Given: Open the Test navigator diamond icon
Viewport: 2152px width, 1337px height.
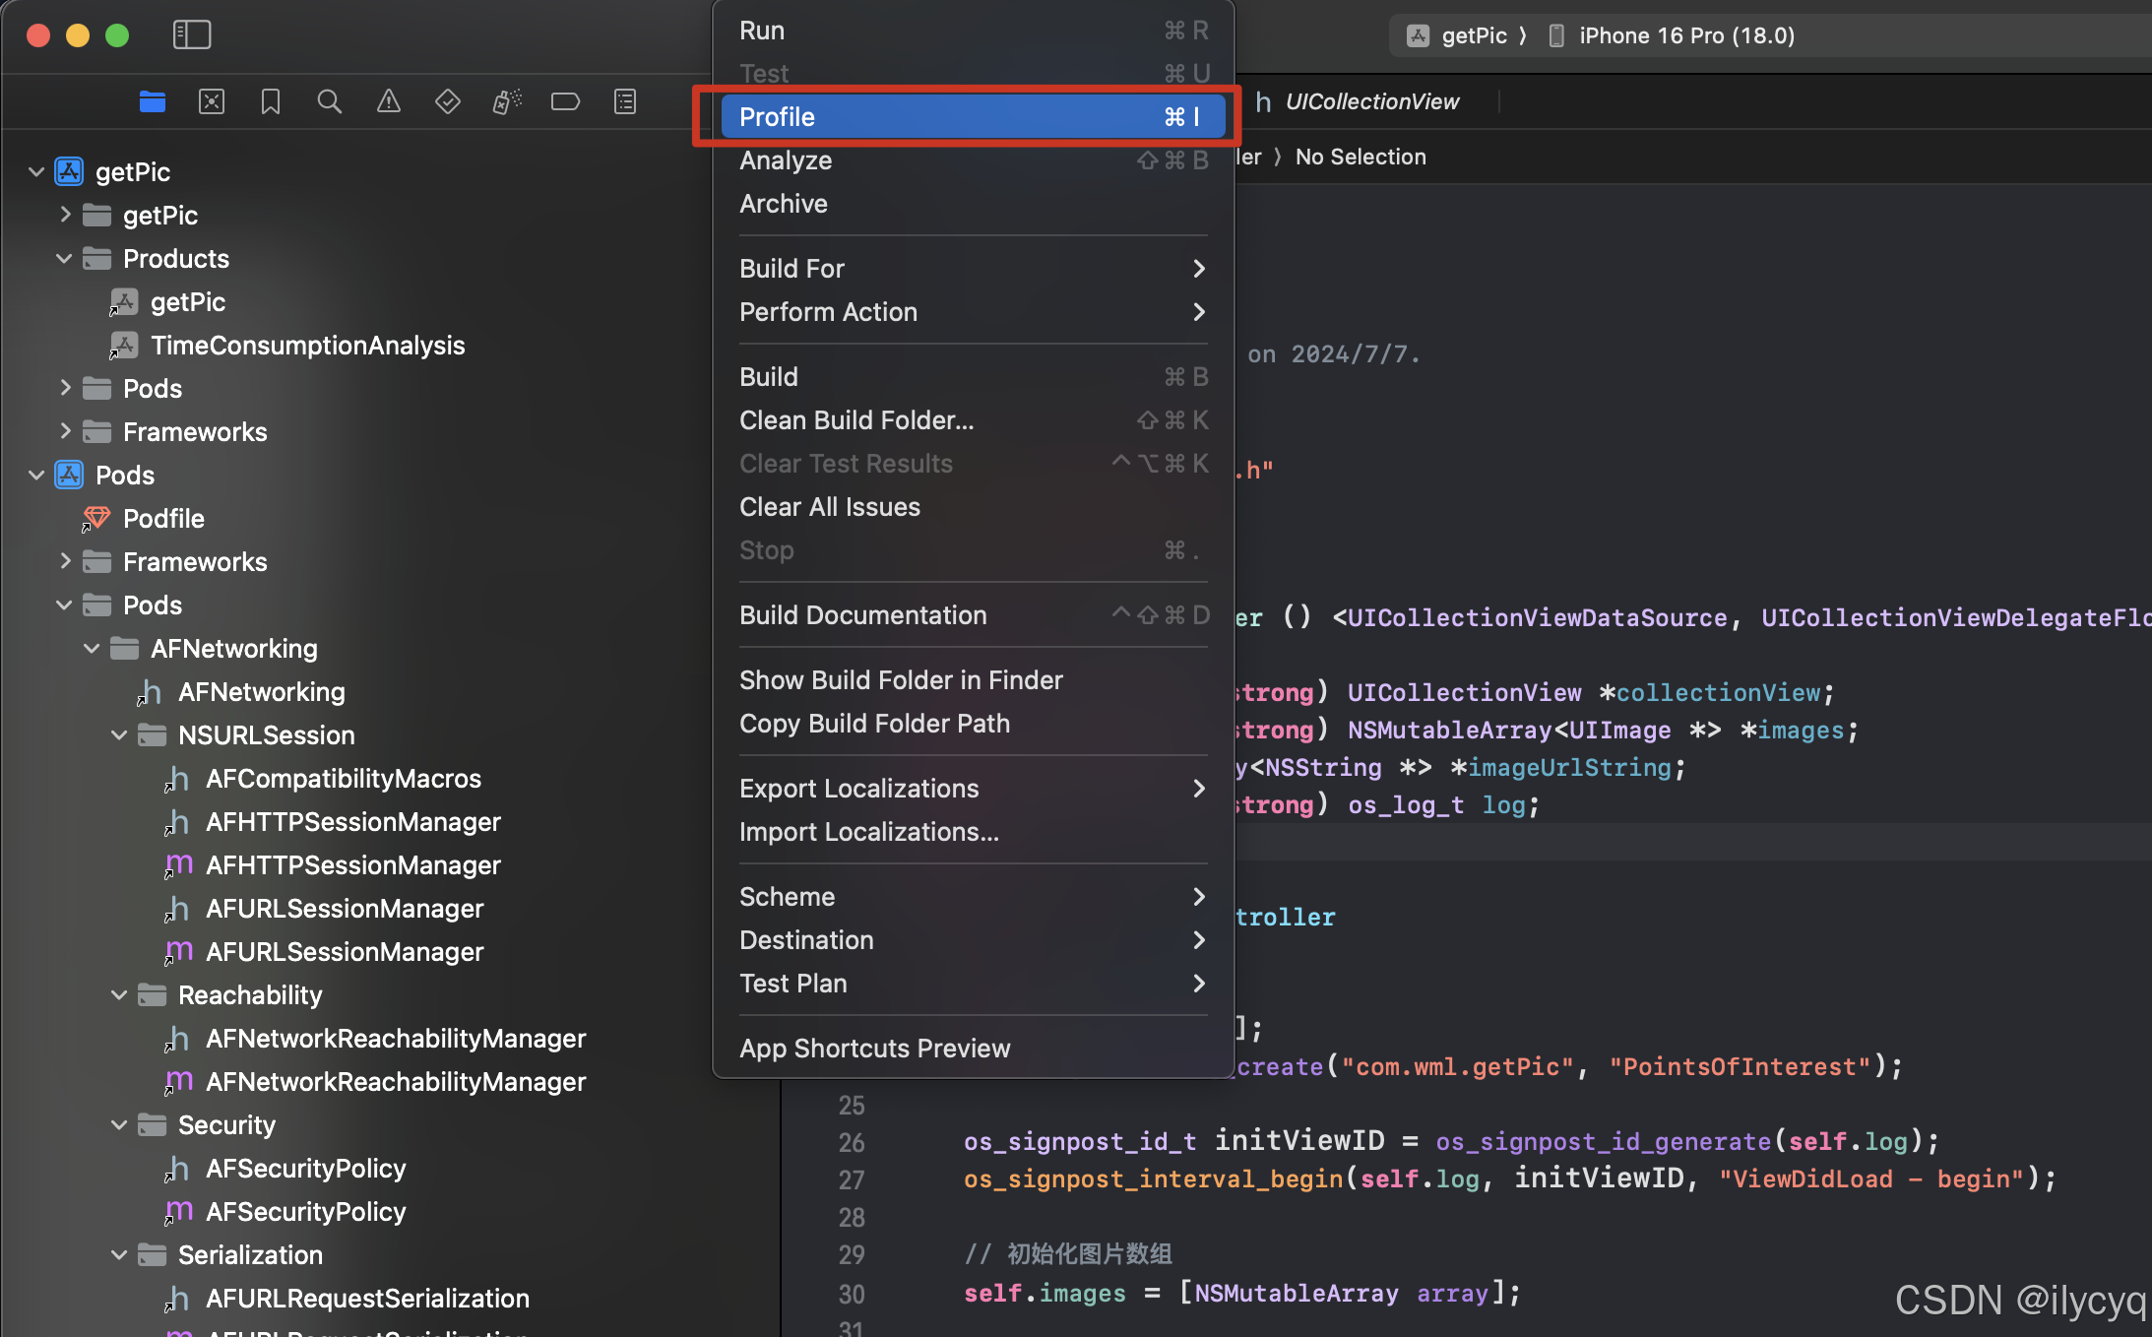Looking at the screenshot, I should 448,101.
